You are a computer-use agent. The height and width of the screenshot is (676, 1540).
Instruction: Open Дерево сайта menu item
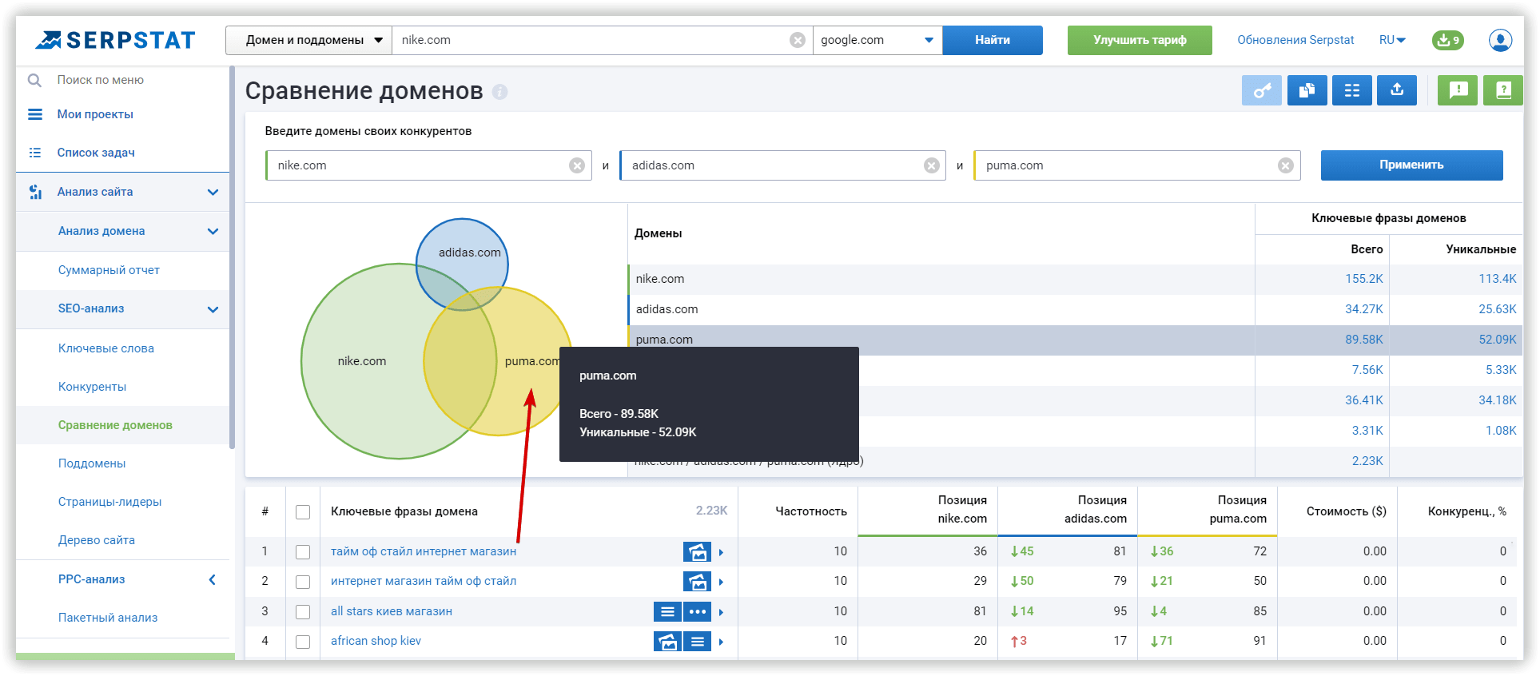tap(97, 540)
